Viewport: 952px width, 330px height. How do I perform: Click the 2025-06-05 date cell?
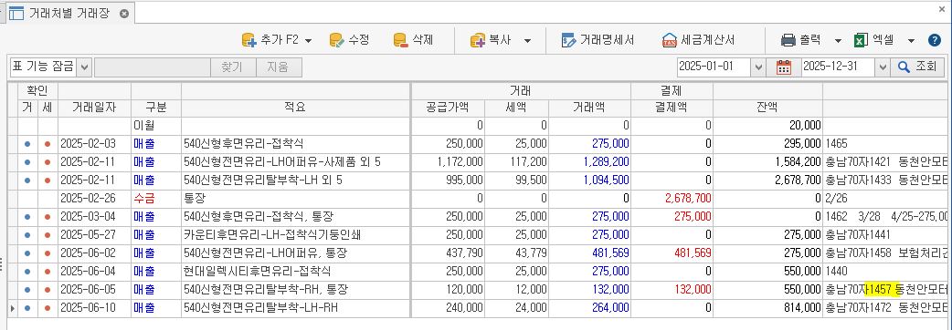(94, 289)
